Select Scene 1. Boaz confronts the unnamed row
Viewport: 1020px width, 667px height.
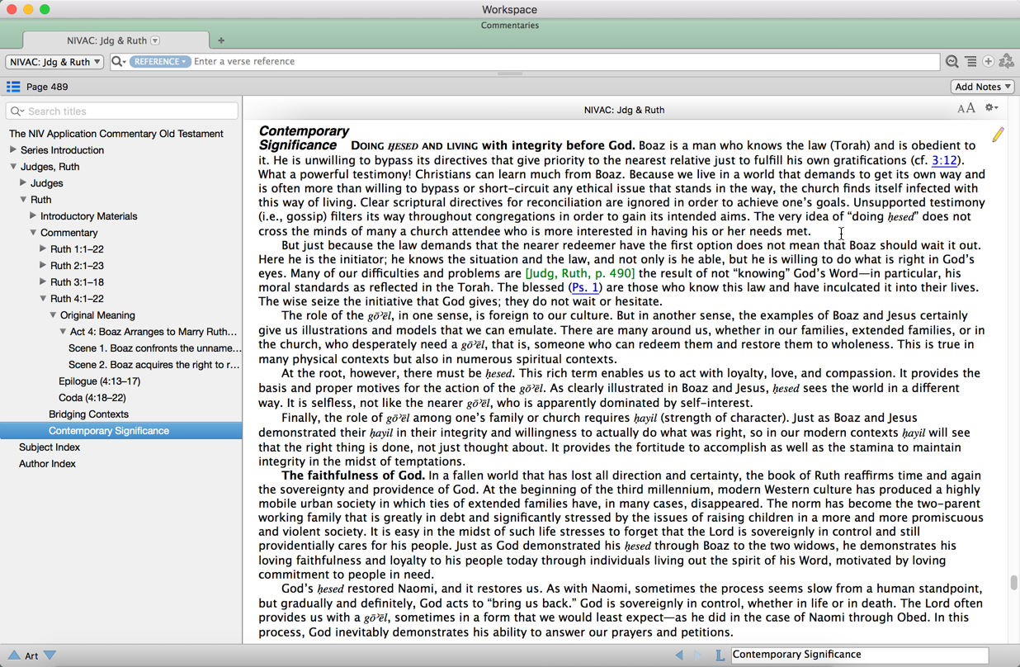[x=155, y=348]
